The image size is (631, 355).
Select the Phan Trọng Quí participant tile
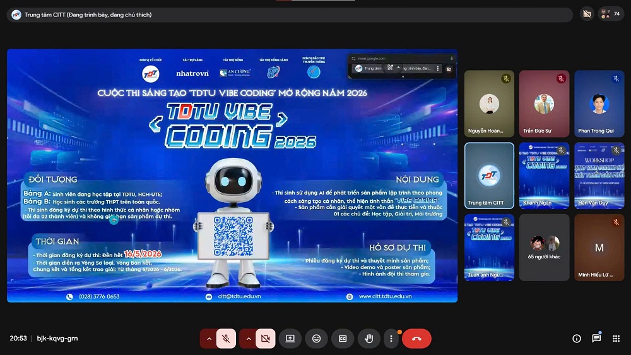click(599, 104)
